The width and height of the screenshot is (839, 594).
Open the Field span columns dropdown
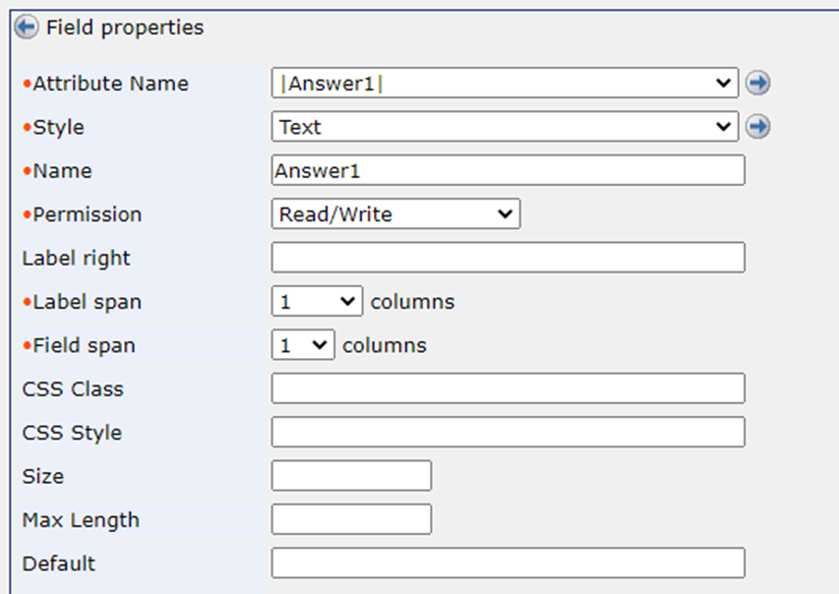coord(303,345)
